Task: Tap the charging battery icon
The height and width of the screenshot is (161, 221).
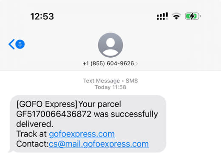Action: point(193,16)
